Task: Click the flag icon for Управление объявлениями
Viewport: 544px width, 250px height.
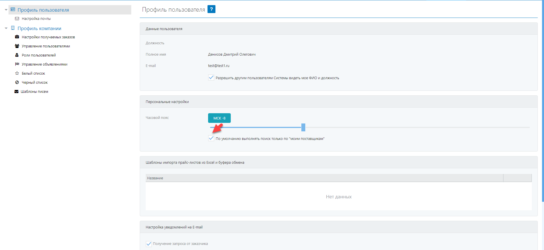Action: [17, 64]
